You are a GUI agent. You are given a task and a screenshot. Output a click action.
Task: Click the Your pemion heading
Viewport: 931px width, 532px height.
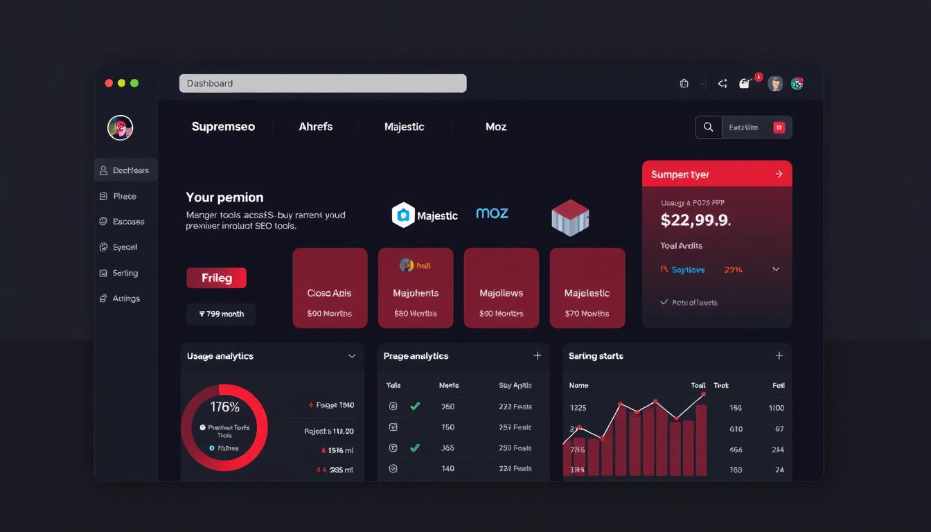coord(225,197)
